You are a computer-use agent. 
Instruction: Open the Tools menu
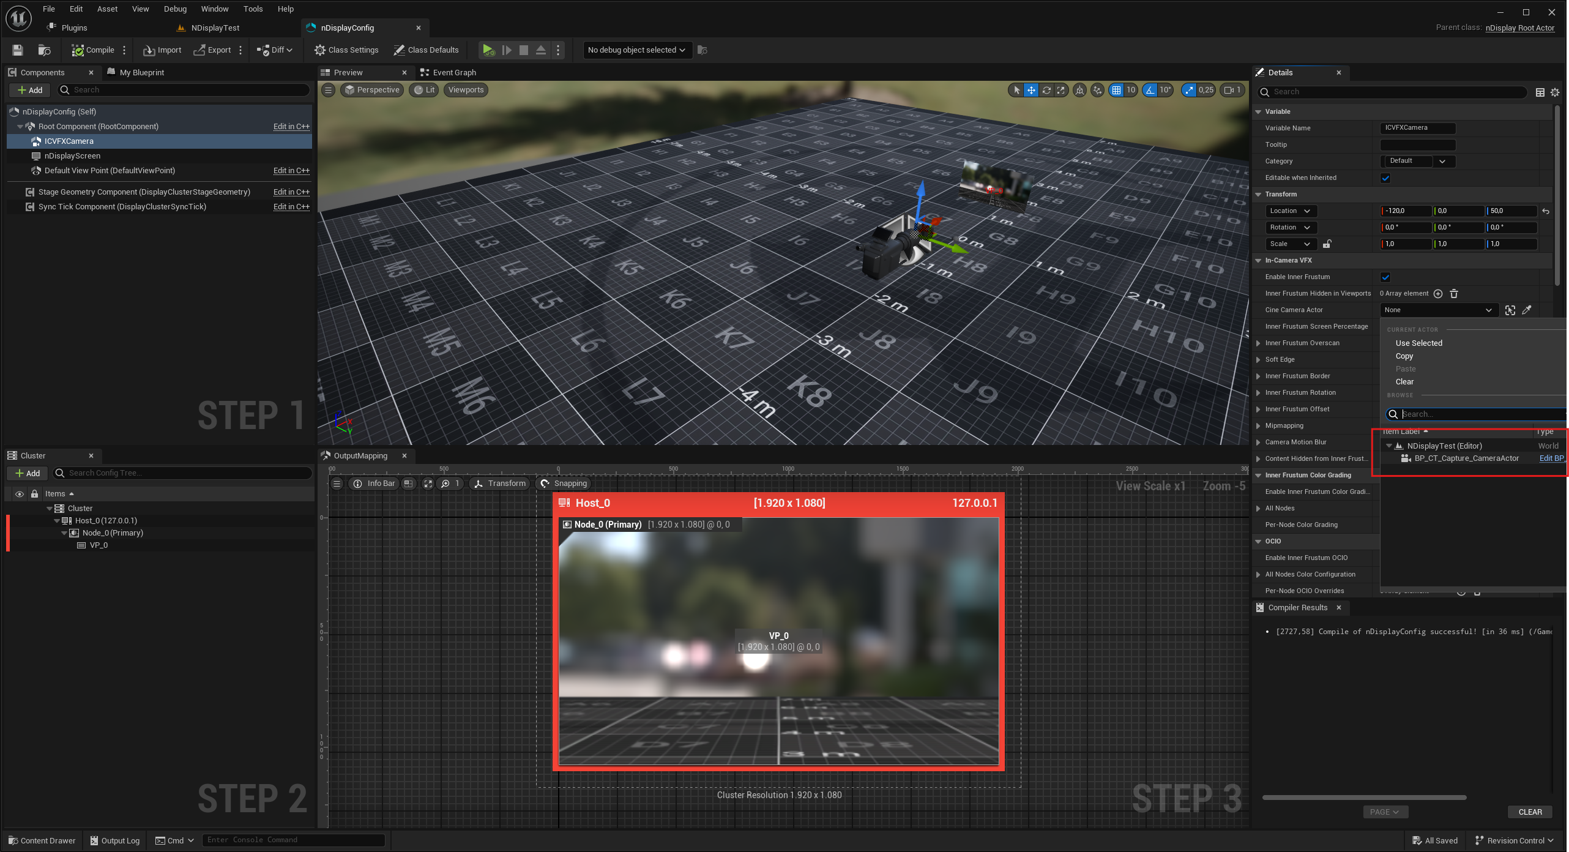pos(253,9)
